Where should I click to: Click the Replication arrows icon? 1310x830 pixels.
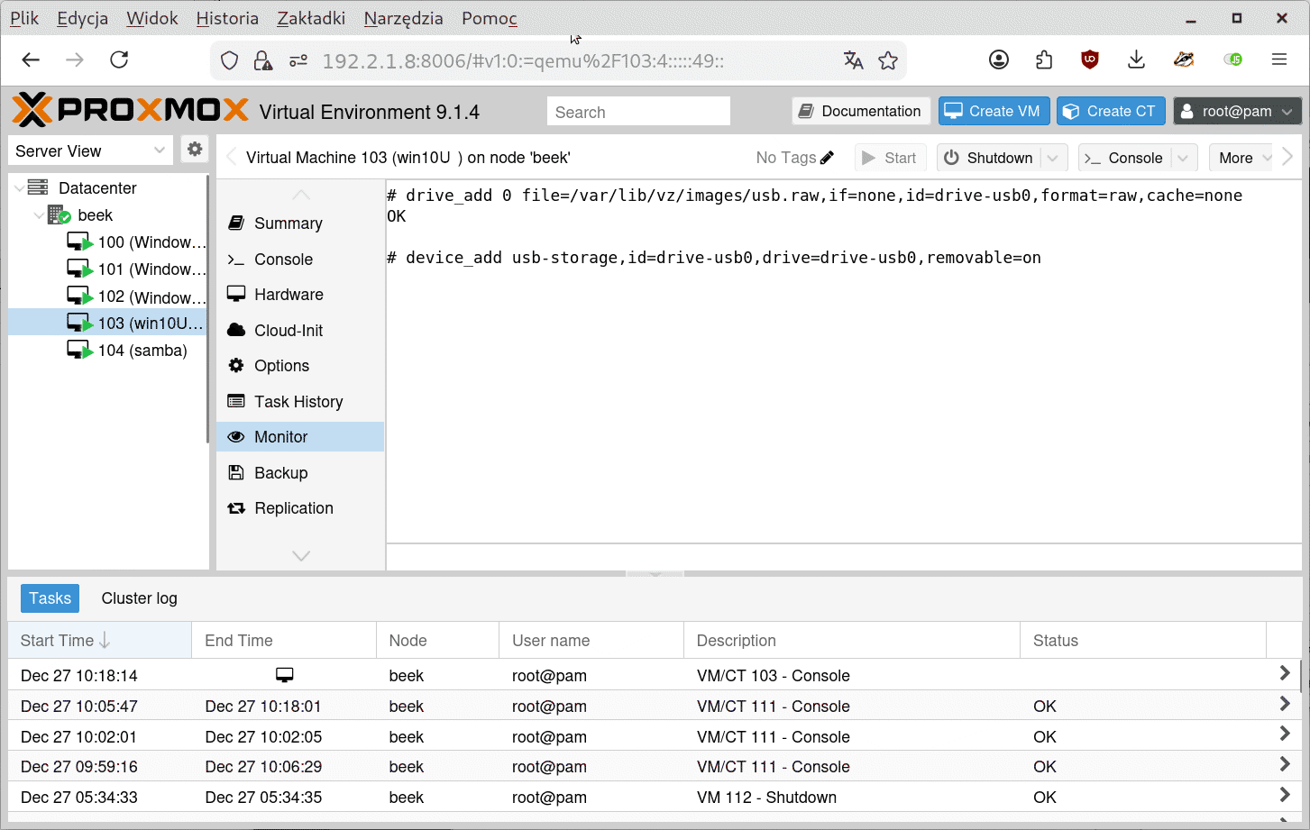click(237, 507)
